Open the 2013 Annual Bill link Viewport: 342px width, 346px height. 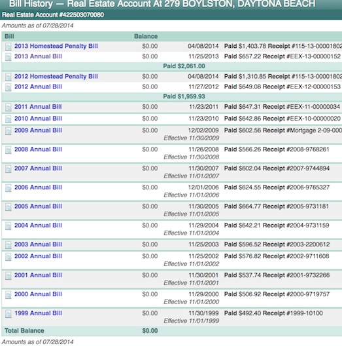pyautogui.click(x=38, y=56)
